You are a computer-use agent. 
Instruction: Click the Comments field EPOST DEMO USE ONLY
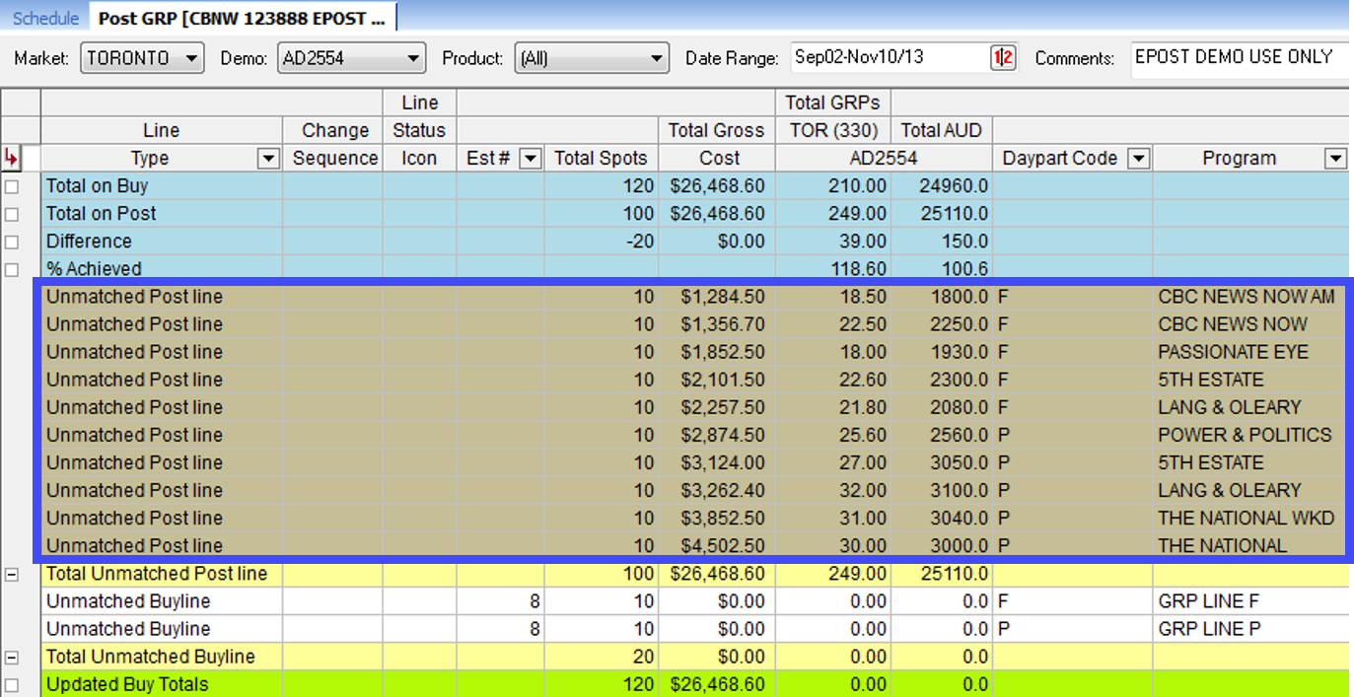(x=1240, y=57)
